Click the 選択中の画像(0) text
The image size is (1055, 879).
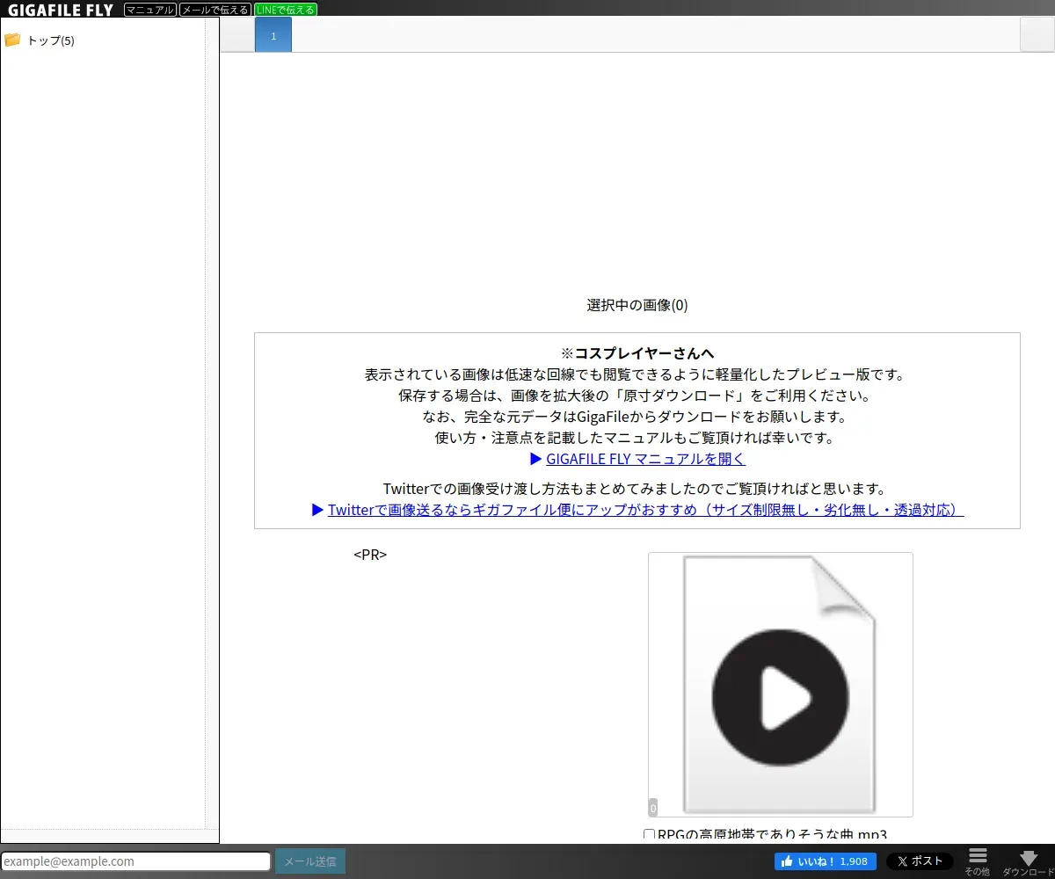637,305
